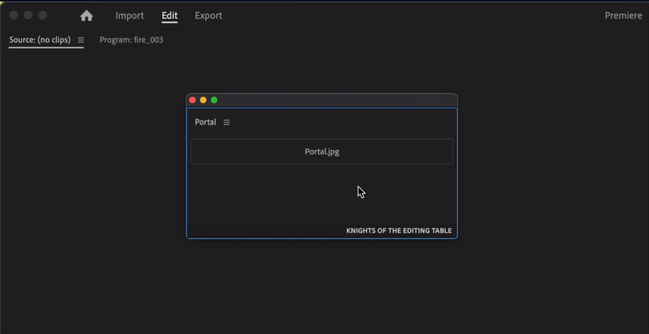This screenshot has width=649, height=334.
Task: Click the main window gray minimize button
Action: [29, 15]
